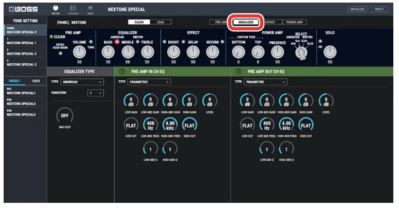
Task: Select the BRITISH equalizer indicator
Action: 138,42
